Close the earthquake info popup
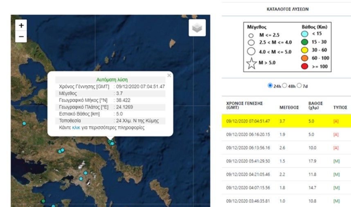 [169, 75]
